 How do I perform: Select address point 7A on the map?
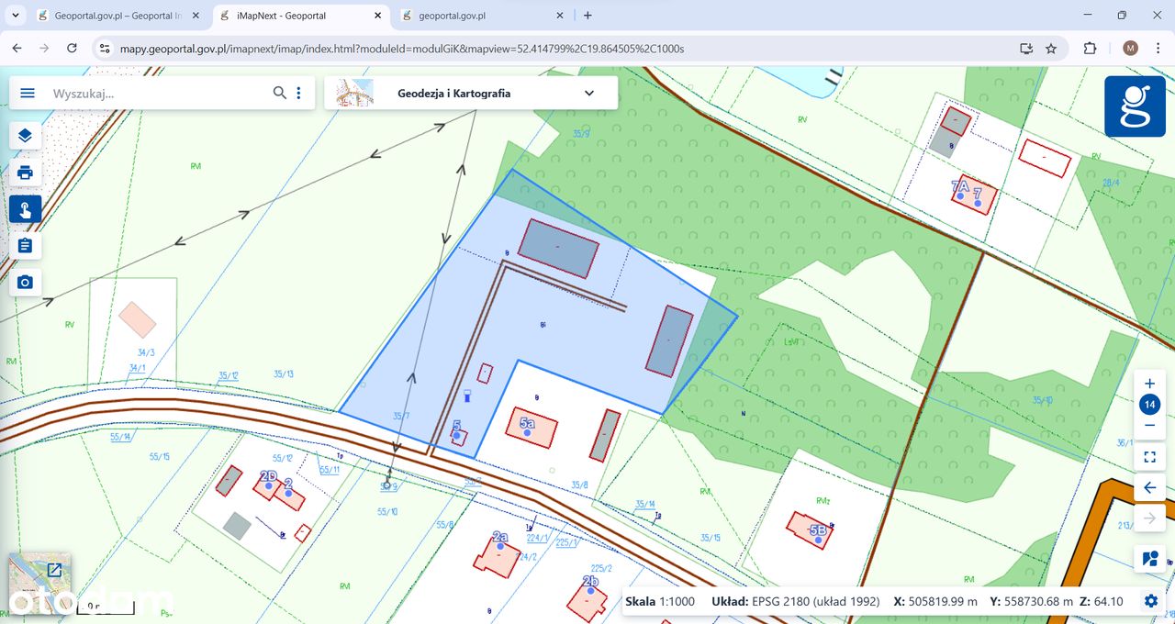(960, 195)
